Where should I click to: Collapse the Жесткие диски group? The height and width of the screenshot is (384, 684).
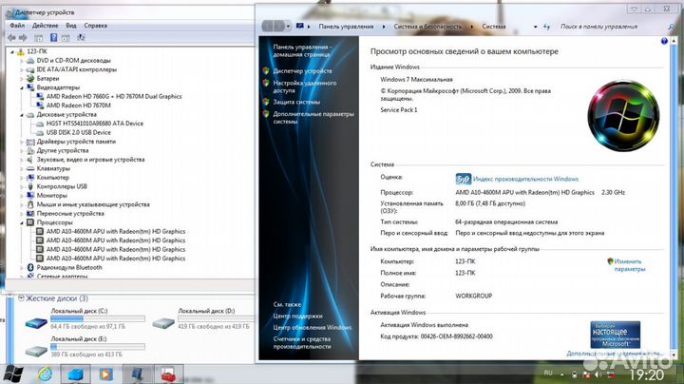(21, 298)
